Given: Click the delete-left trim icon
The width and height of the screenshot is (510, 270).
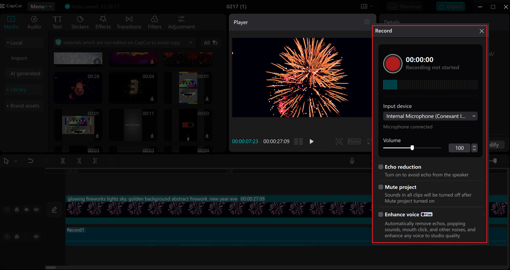Looking at the screenshot, I should click(79, 161).
